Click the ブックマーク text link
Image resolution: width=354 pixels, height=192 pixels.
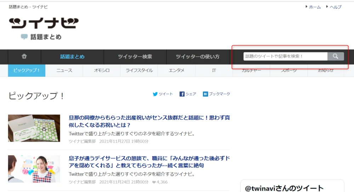[219, 94]
